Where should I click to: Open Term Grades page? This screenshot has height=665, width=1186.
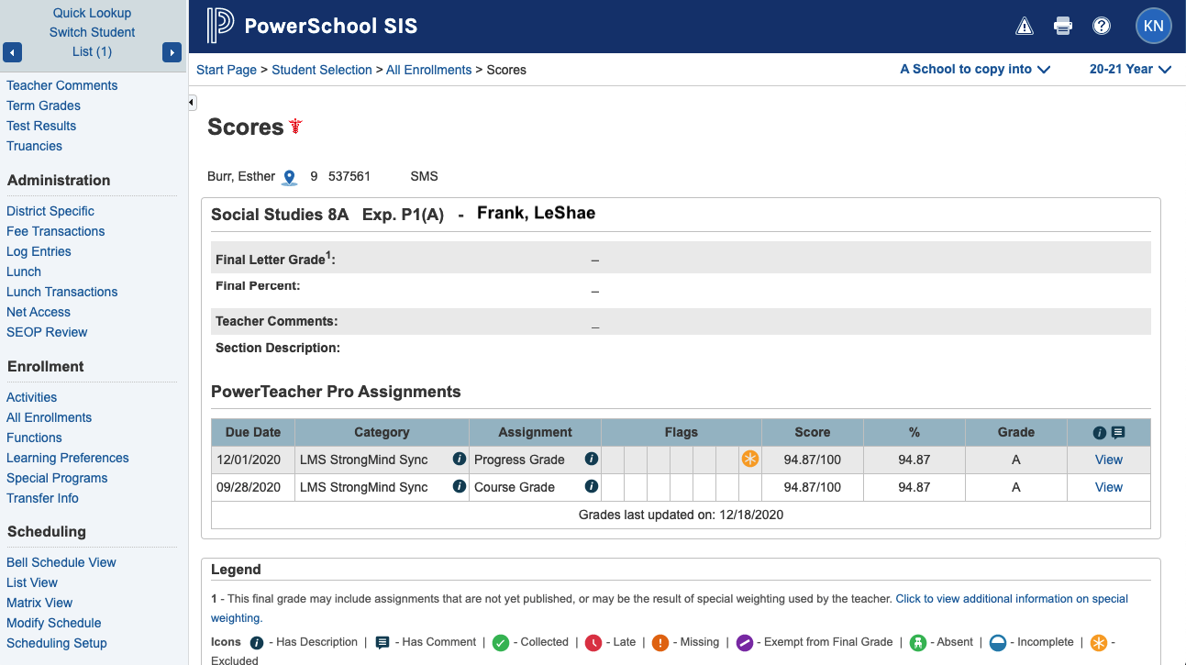(x=43, y=105)
